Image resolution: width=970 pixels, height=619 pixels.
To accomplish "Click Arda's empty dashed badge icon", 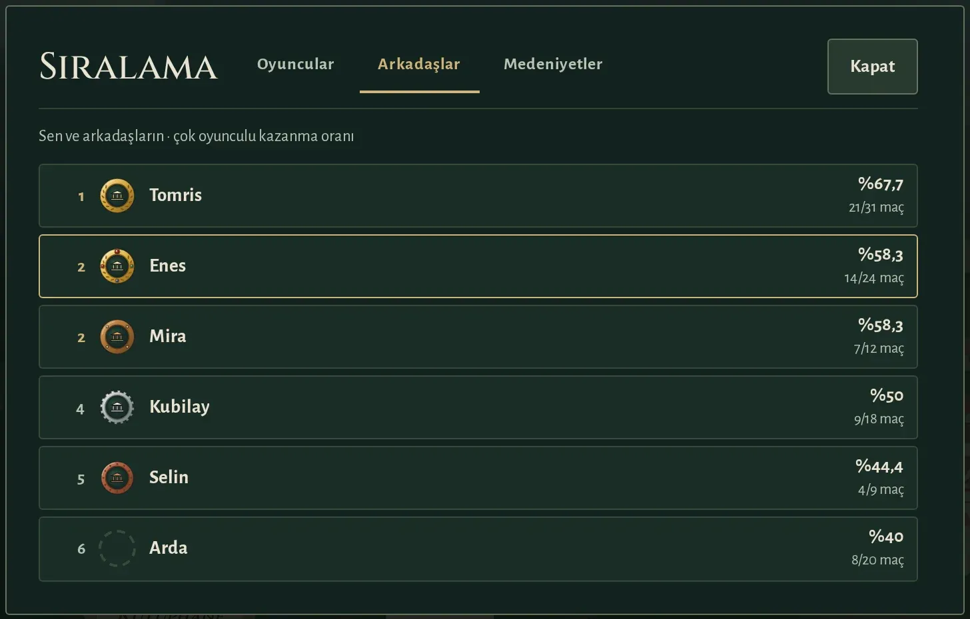I will tap(117, 548).
